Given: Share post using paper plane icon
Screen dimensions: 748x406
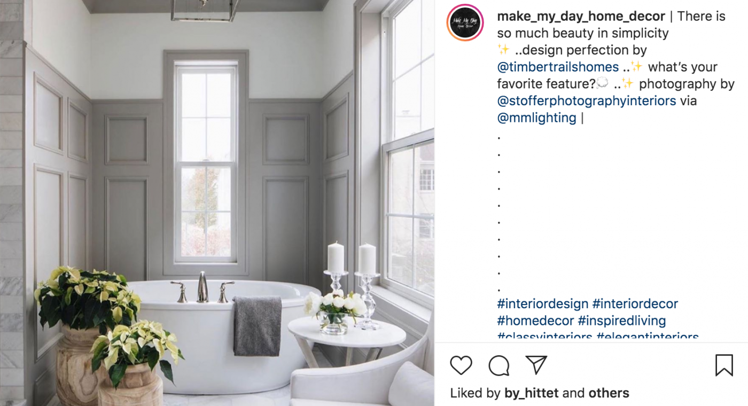Looking at the screenshot, I should [x=536, y=365].
